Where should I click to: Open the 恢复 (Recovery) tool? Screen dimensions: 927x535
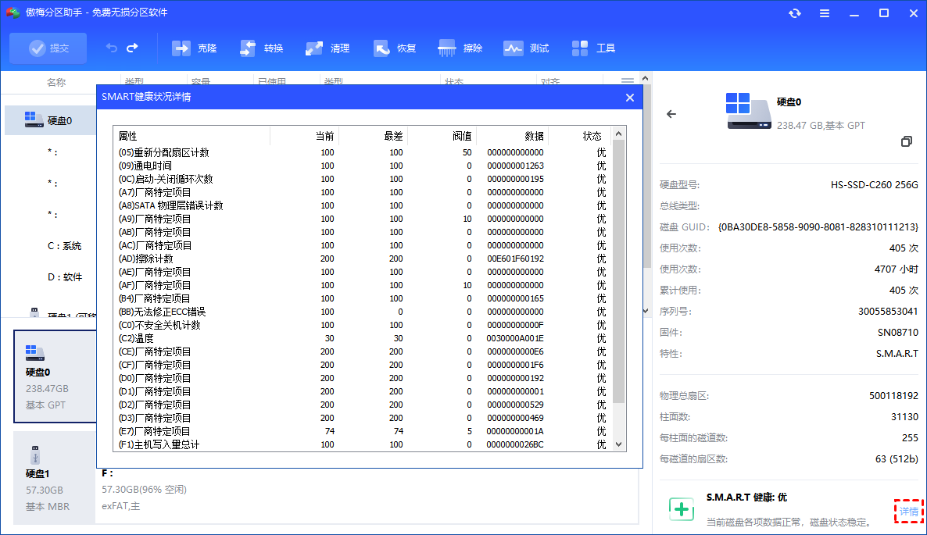[x=394, y=48]
